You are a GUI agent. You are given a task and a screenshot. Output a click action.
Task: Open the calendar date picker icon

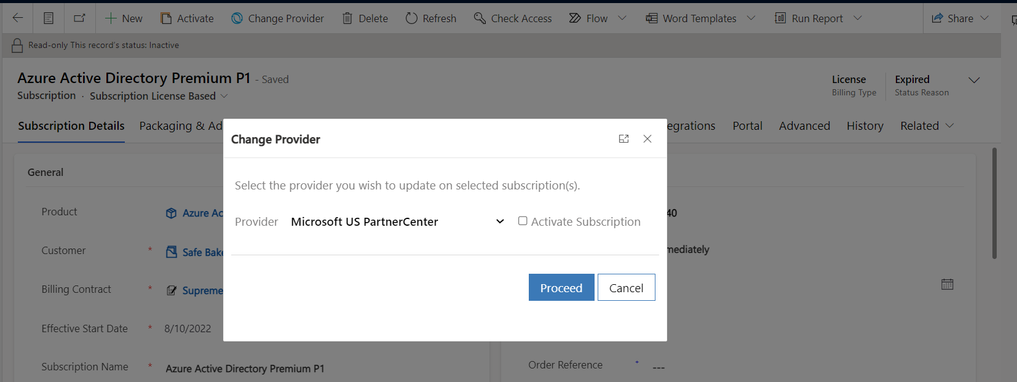[948, 284]
